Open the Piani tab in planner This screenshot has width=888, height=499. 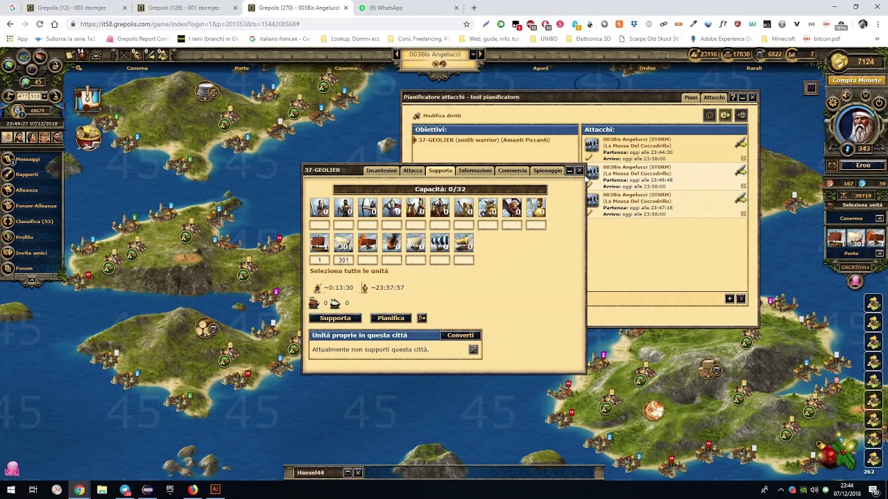tap(691, 98)
